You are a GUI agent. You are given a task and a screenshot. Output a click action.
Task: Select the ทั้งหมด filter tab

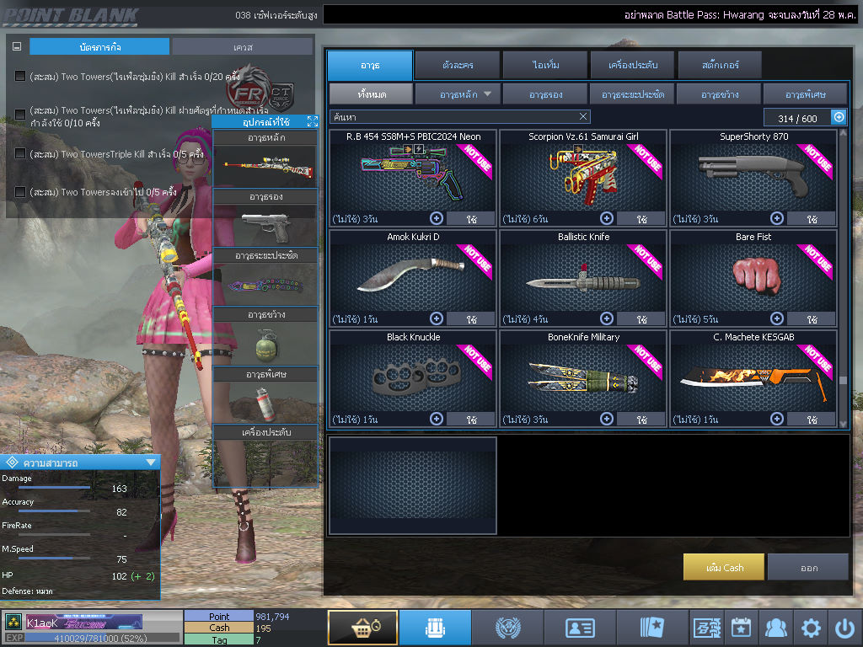371,94
